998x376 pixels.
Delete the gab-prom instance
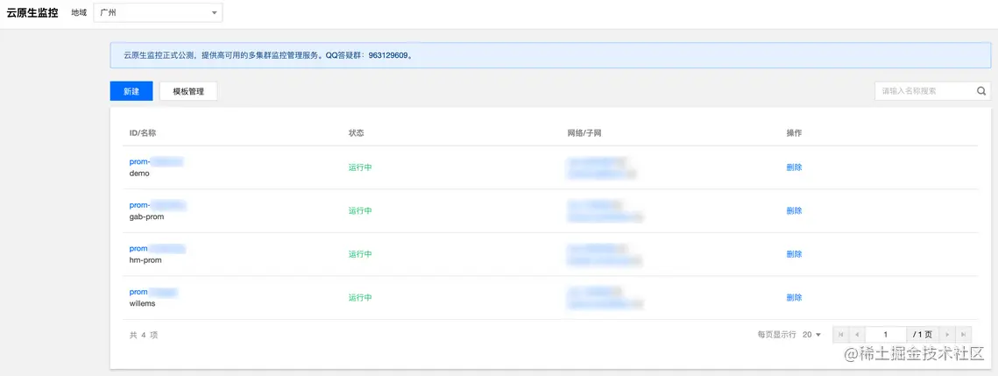click(x=794, y=210)
